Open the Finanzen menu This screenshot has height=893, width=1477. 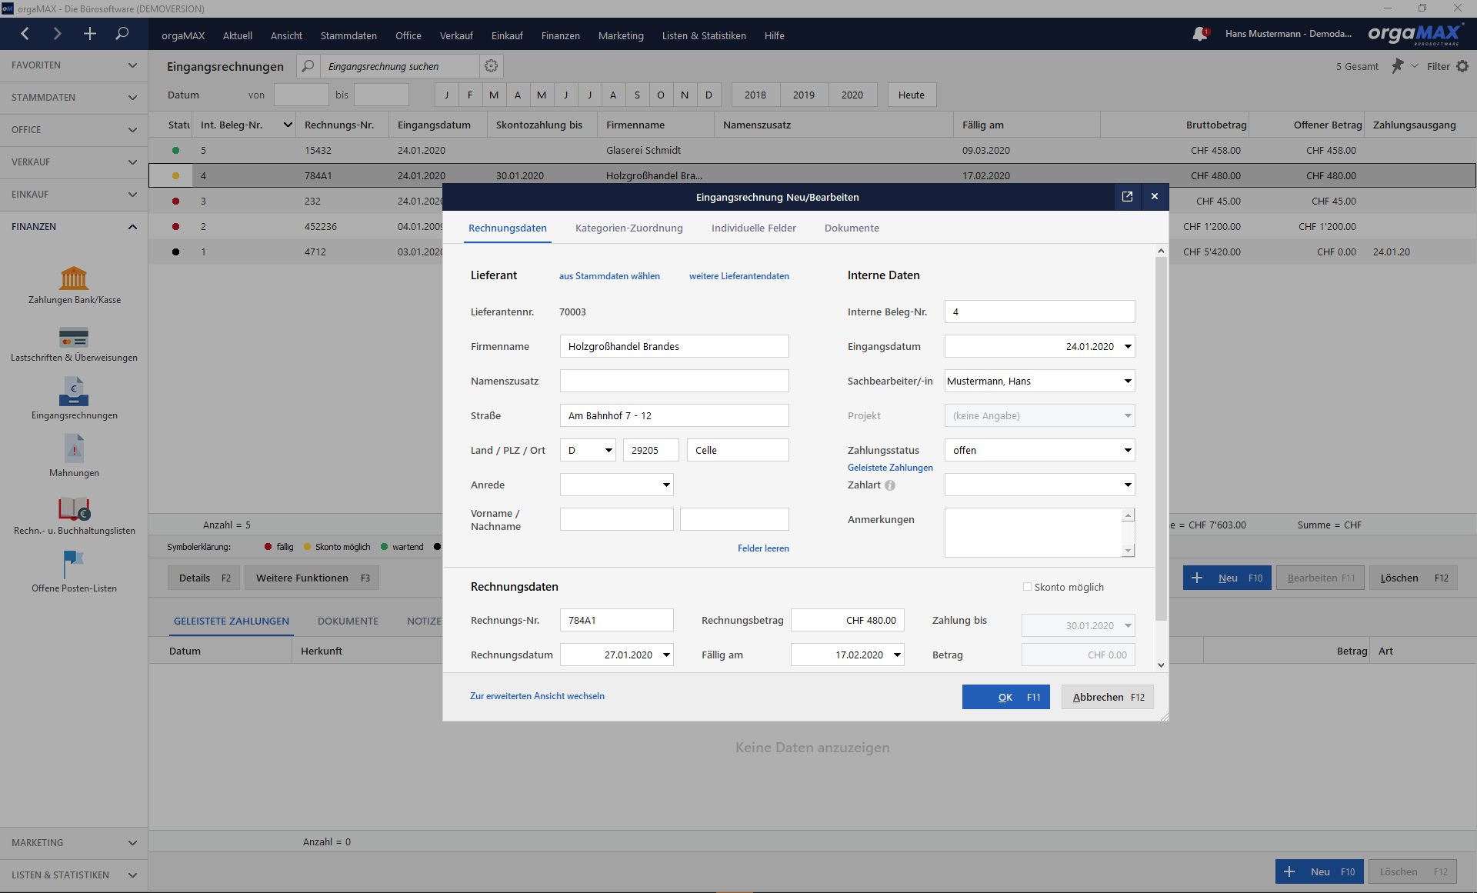[560, 35]
